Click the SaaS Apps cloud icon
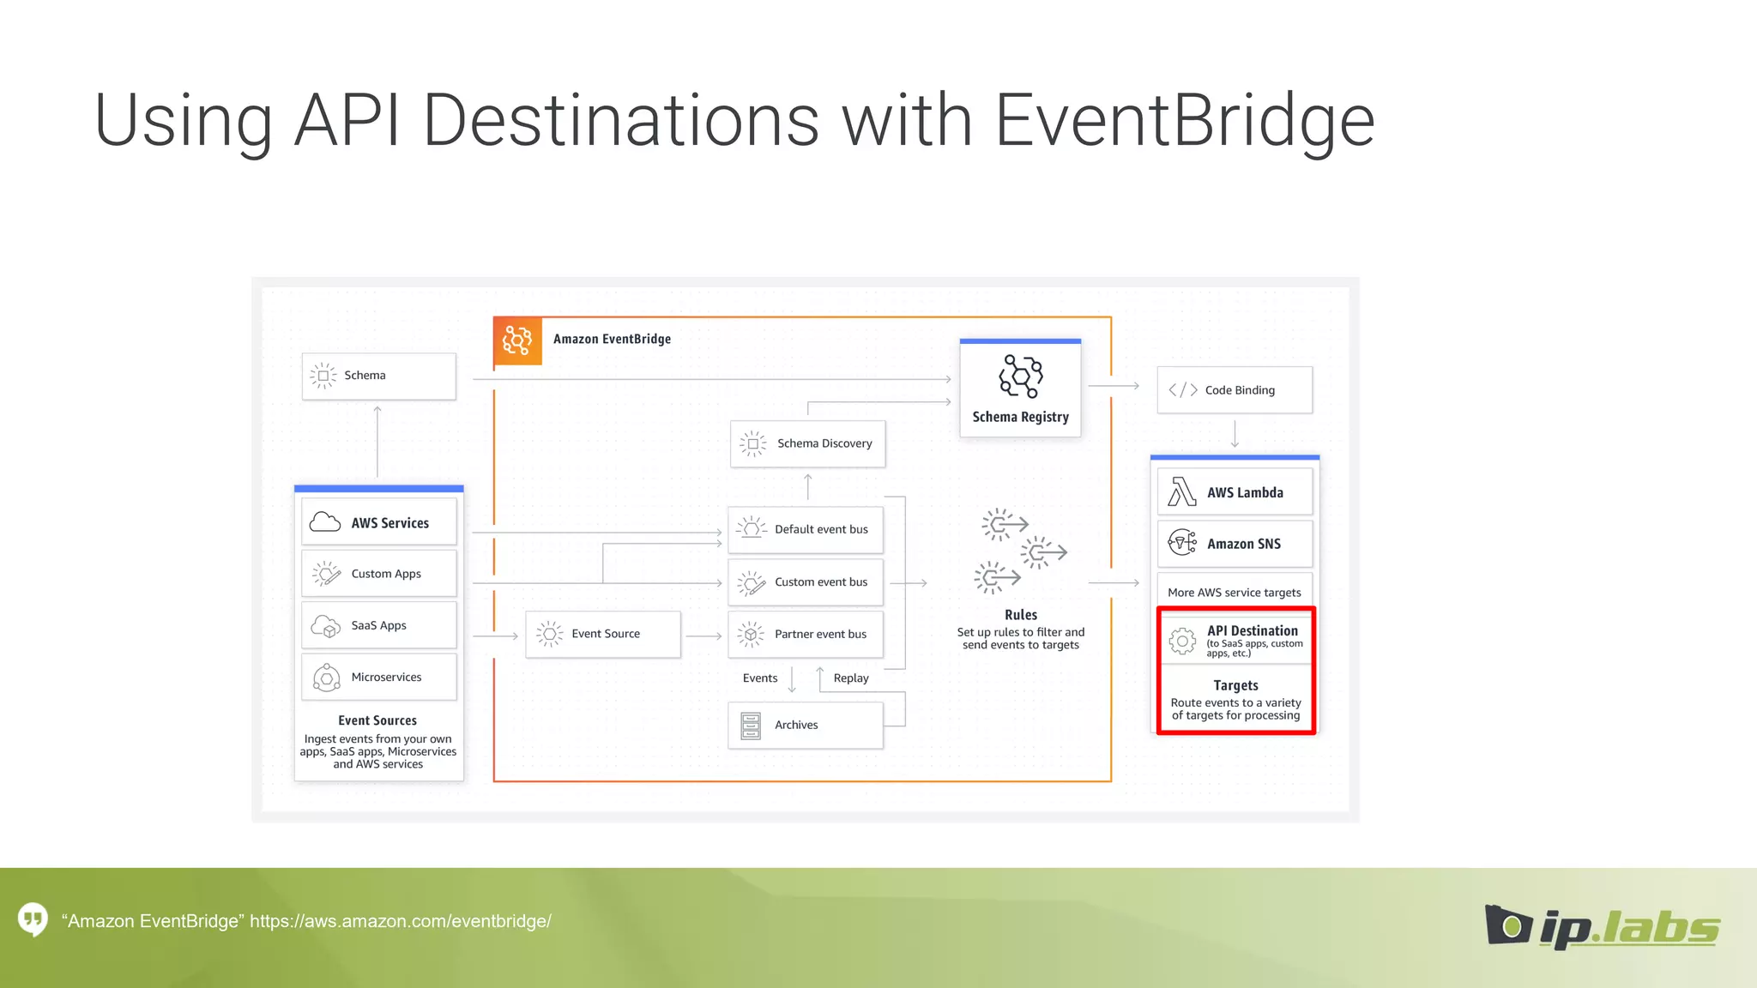Screen dimensions: 1757x988 pyautogui.click(x=326, y=625)
